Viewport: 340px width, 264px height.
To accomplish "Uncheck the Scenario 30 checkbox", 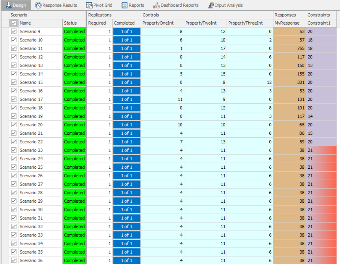I will pyautogui.click(x=14, y=209).
